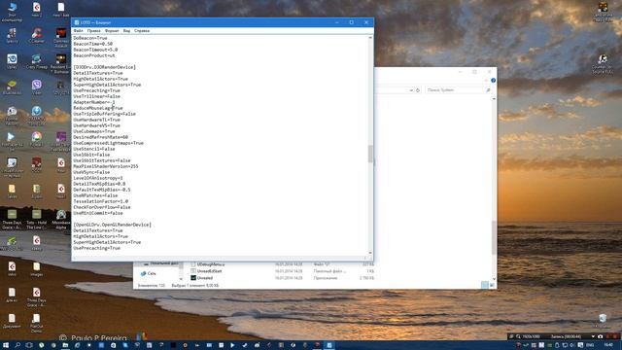Open the Moonbase Alpha desktop icon
Viewport: 622px width, 350px height.
[60, 219]
